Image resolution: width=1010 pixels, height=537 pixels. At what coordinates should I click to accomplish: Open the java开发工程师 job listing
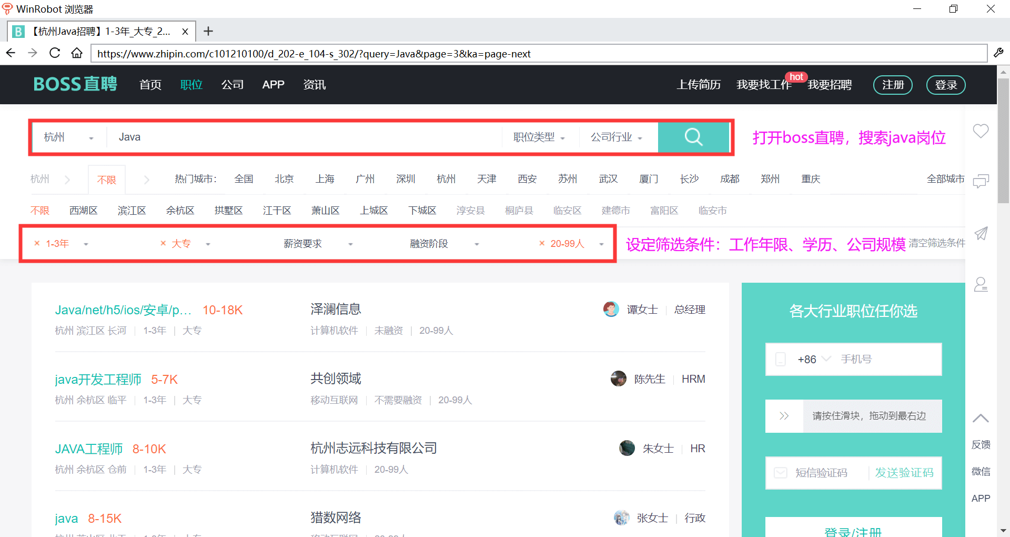[98, 380]
